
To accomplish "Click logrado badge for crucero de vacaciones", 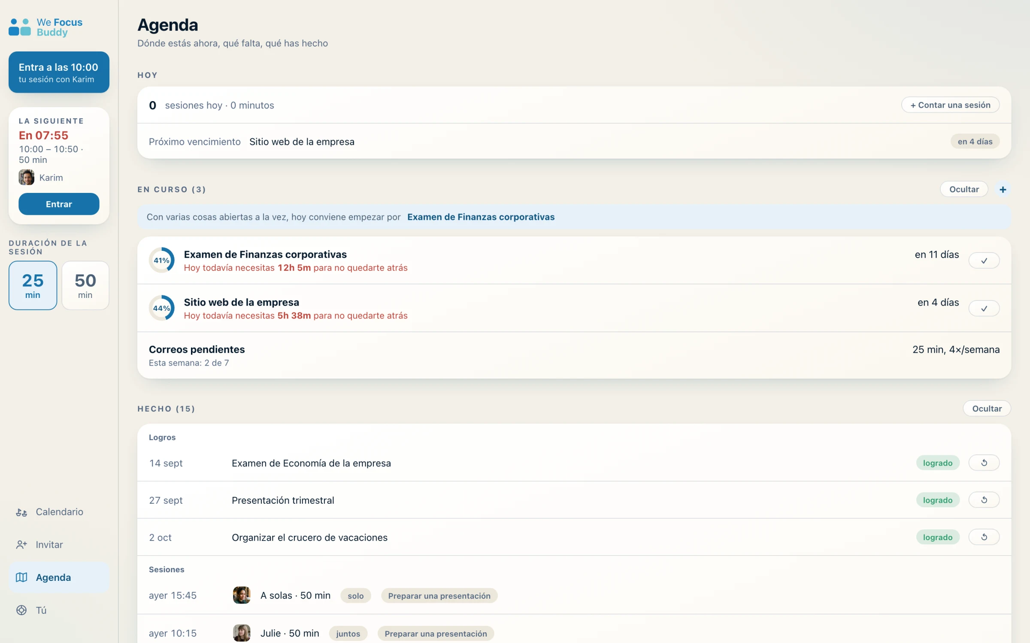I will point(938,537).
